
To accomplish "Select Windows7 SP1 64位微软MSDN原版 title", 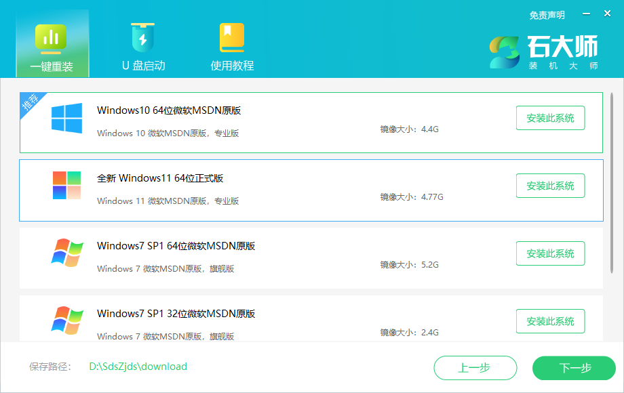I will click(176, 246).
